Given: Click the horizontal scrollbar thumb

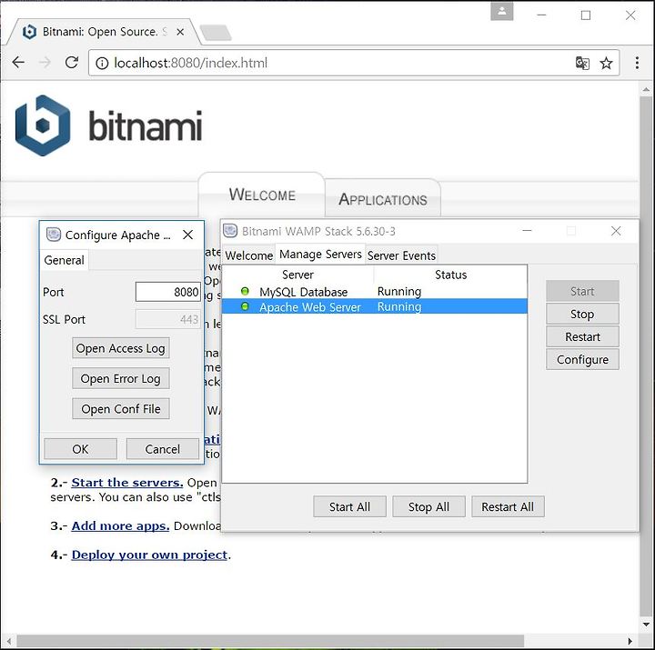Looking at the screenshot, I should point(270,641).
